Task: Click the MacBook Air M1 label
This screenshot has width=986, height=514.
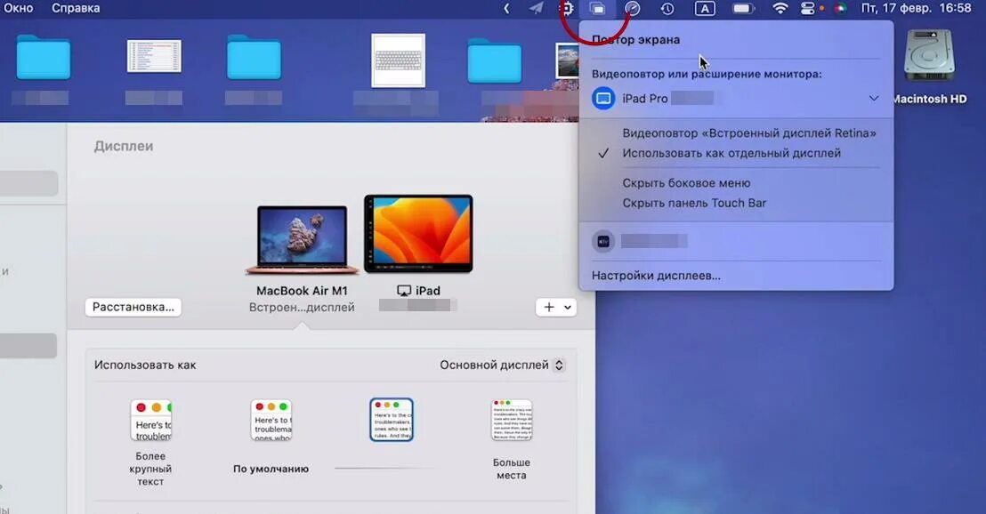Action: pyautogui.click(x=302, y=291)
